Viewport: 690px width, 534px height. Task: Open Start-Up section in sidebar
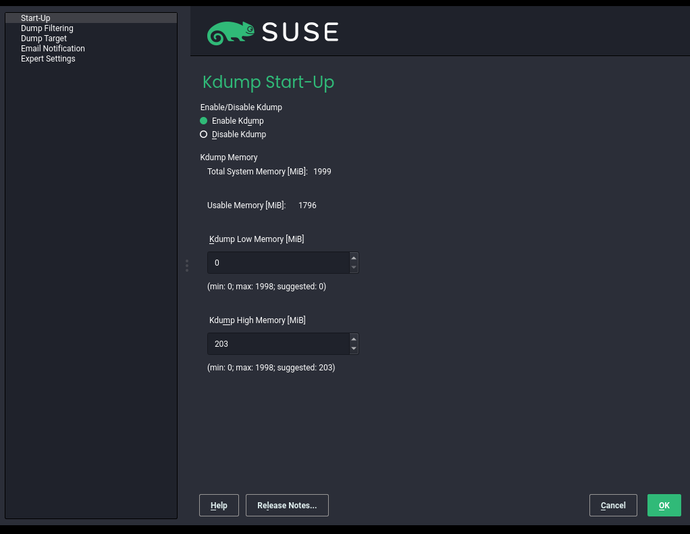(x=36, y=18)
